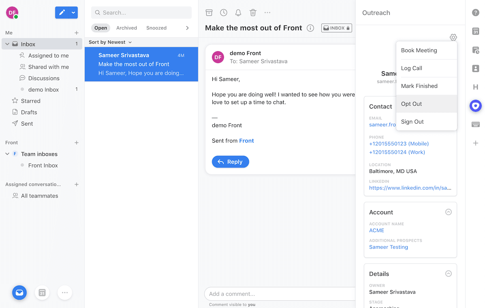Open the compose dropdown arrow
This screenshot has width=485, height=308.
tap(74, 13)
